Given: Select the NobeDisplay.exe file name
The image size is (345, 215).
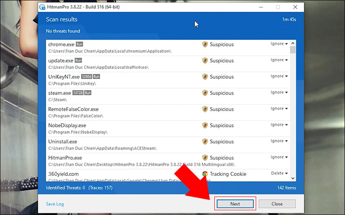Looking at the screenshot, I should tap(67, 126).
